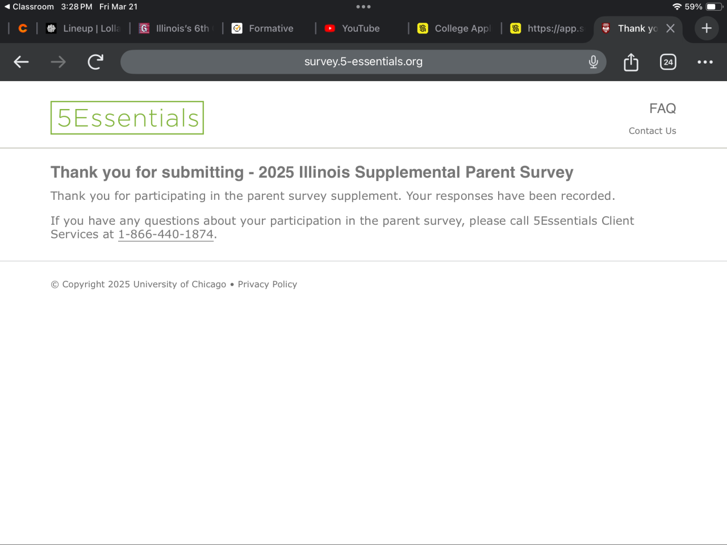The width and height of the screenshot is (727, 545).
Task: Open the browser three-dot menu
Action: point(705,62)
